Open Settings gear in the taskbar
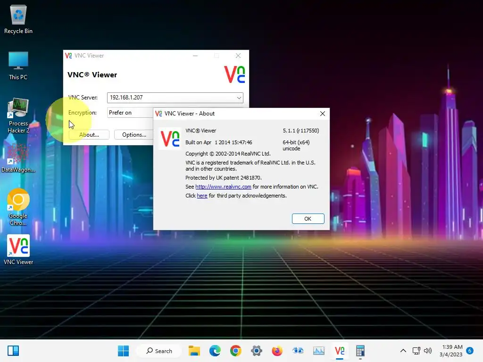 256,351
